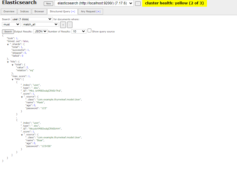Click the "Output Results:" label
This screenshot has width=237, height=177.
tap(23, 31)
